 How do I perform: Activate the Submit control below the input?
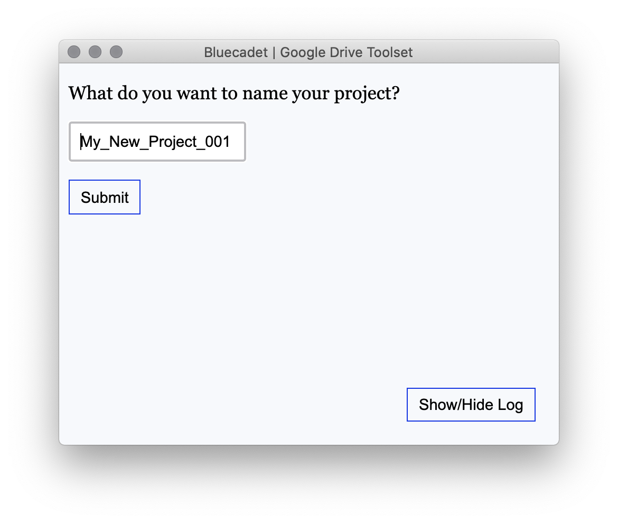tap(104, 197)
